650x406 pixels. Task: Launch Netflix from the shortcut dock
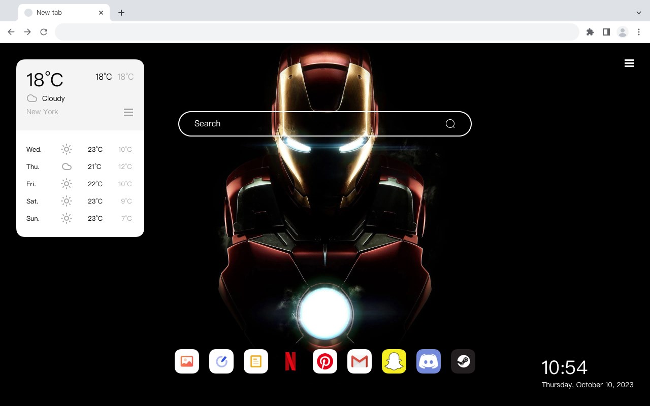tap(290, 361)
